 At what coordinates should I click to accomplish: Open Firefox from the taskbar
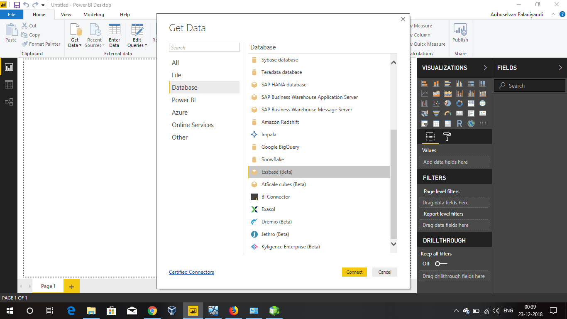[x=234, y=311]
